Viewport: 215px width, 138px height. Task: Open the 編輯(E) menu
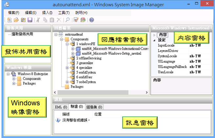pos(30,13)
